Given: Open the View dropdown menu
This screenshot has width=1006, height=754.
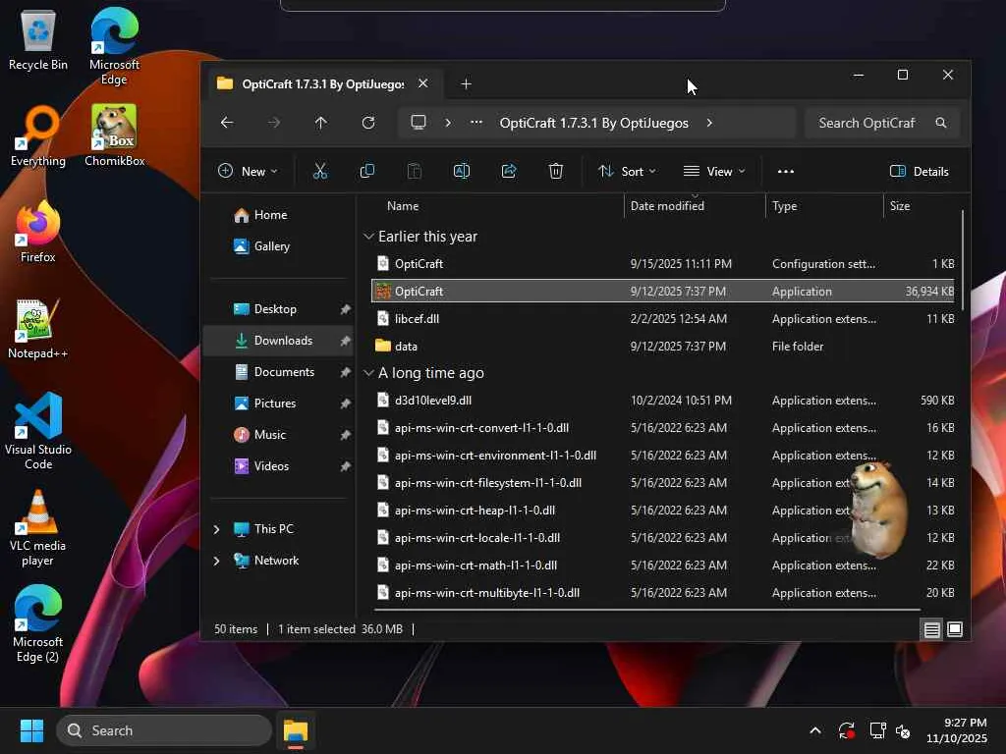Looking at the screenshot, I should point(714,171).
